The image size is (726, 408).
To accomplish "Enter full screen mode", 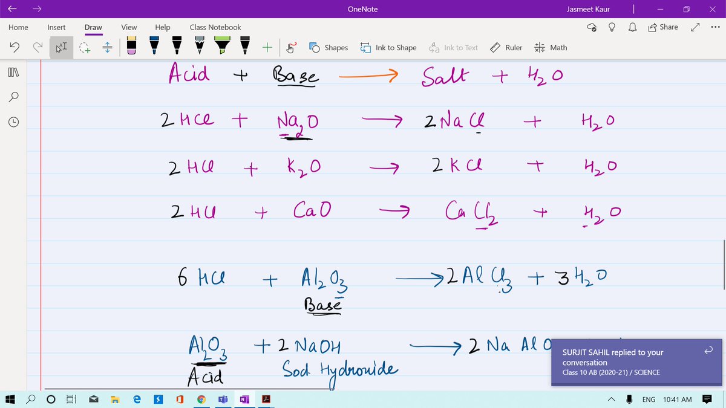I will coord(695,27).
